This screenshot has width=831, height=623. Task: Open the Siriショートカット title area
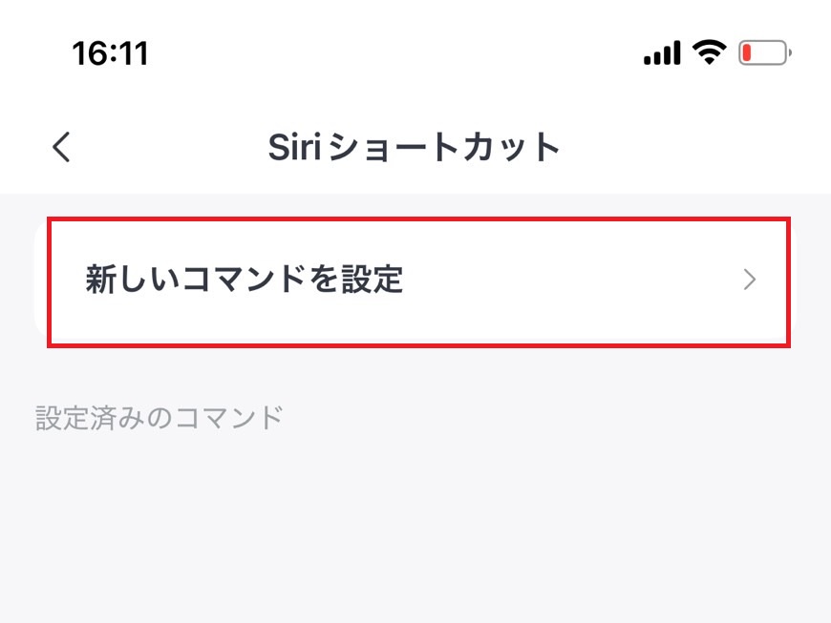pyautogui.click(x=415, y=146)
